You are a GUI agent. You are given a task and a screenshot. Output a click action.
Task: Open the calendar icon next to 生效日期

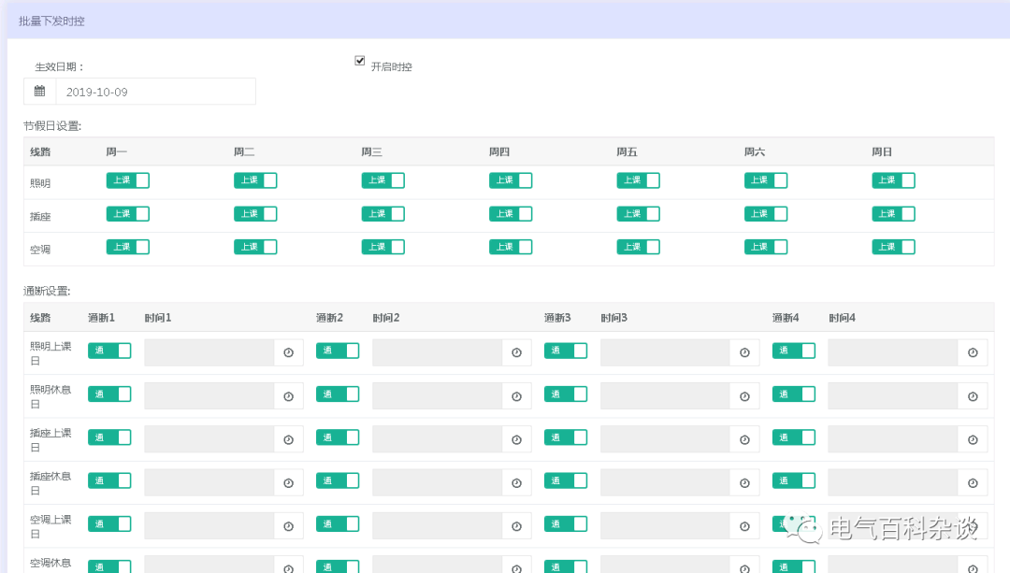click(40, 92)
